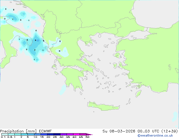Viewport: 179px width, 138px height.
Task: Click the '15' legend scale label
Action: (42, 137)
